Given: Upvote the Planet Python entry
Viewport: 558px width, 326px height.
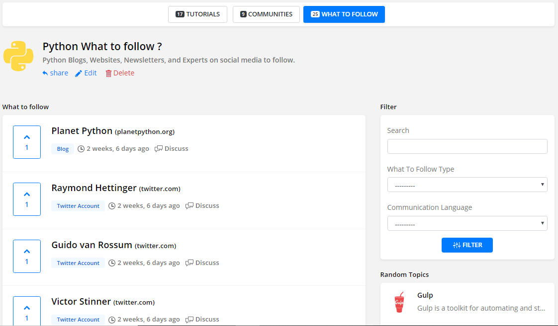Looking at the screenshot, I should [27, 142].
